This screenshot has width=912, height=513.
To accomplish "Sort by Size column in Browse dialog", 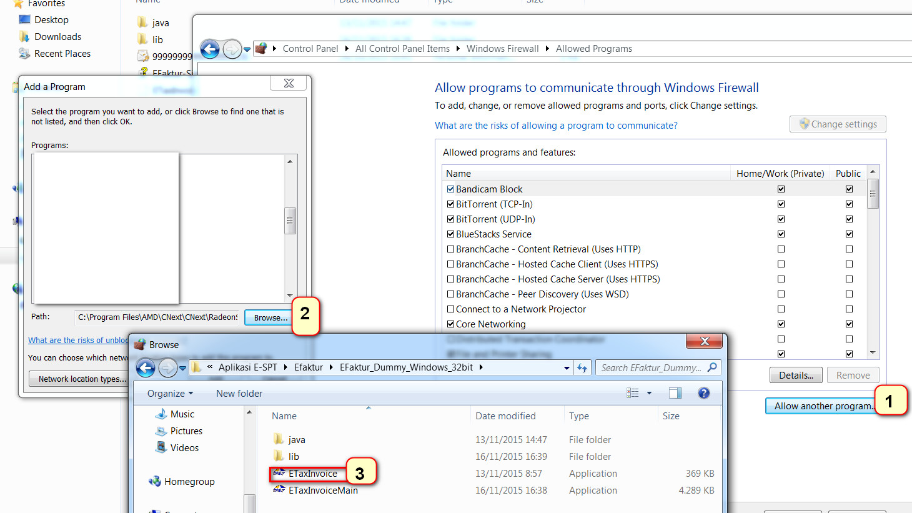I will click(x=689, y=416).
